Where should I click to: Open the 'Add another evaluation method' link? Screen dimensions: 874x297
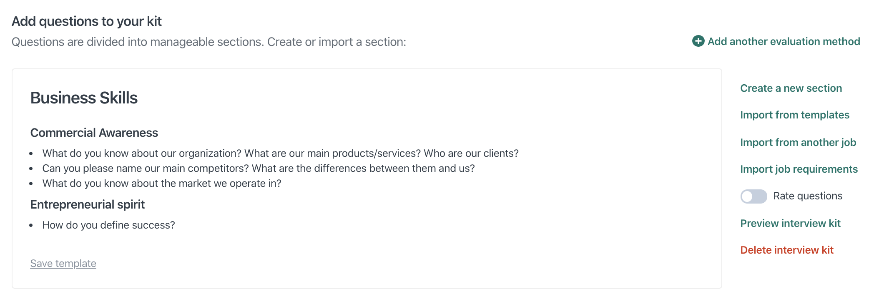click(x=784, y=42)
